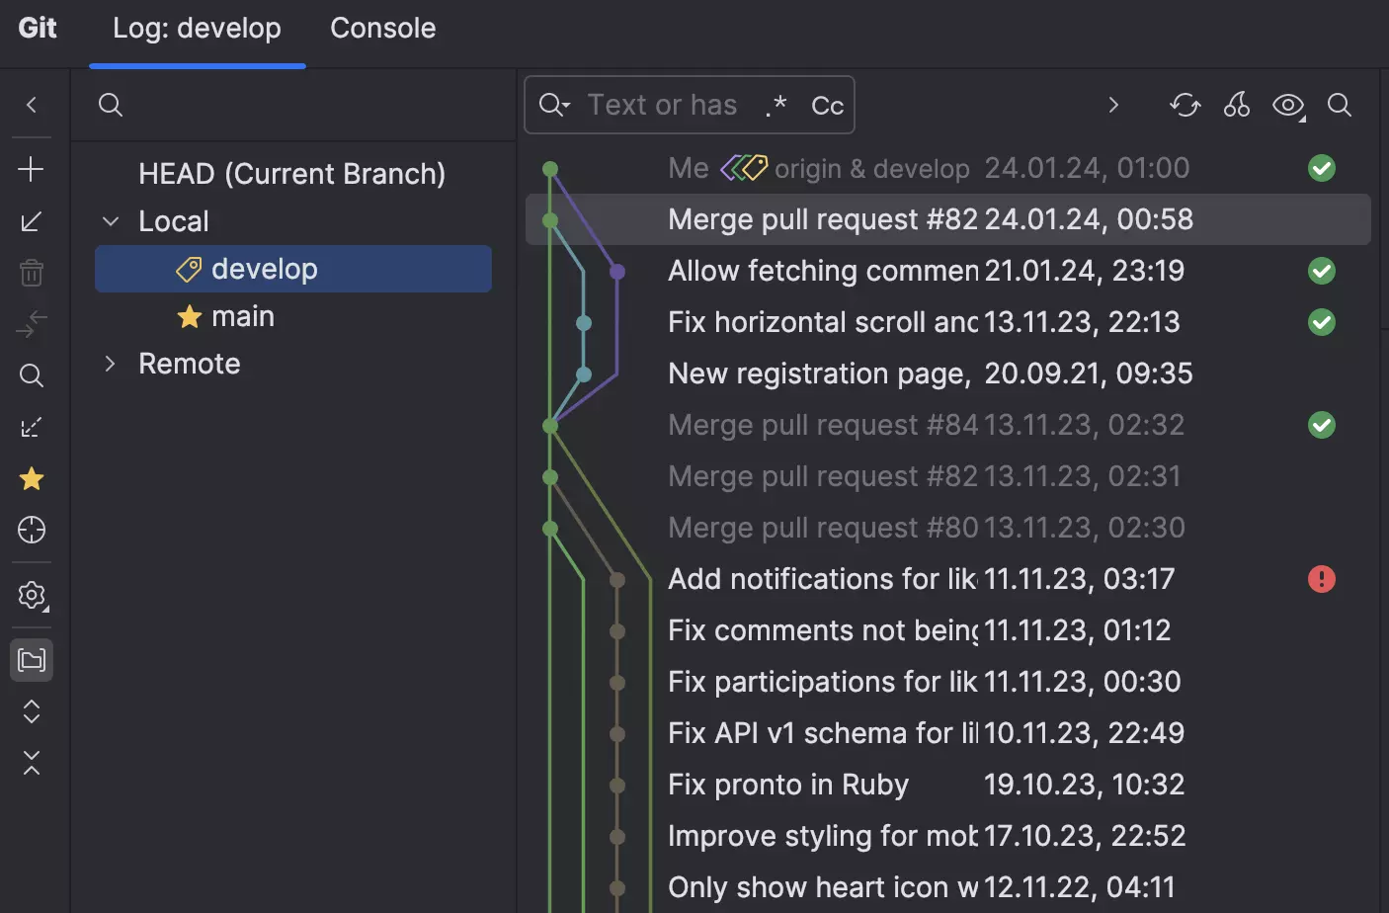Viewport: 1389px width, 913px height.
Task: Open the eye view options icon
Action: (x=1288, y=105)
